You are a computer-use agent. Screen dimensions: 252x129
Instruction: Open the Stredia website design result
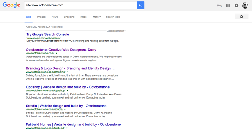(x=66, y=106)
